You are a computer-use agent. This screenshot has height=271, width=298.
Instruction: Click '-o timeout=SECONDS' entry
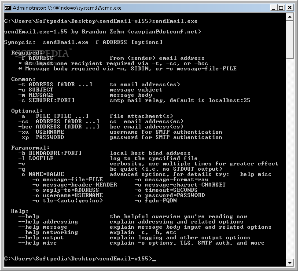pos(166,190)
